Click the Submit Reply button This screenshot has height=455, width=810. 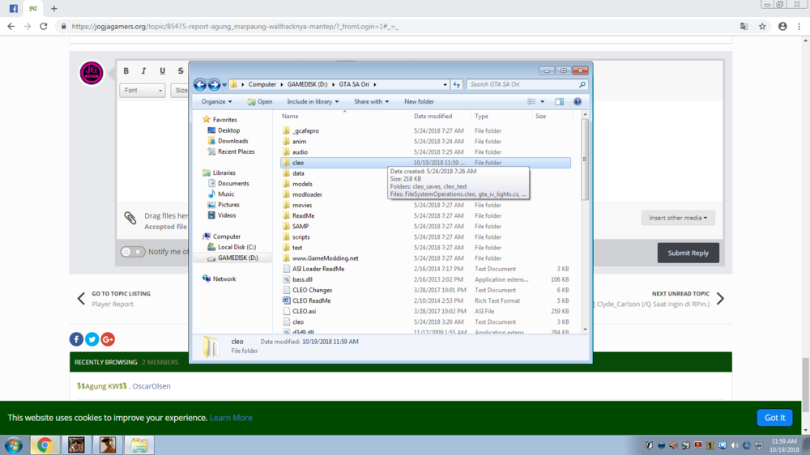tap(688, 253)
